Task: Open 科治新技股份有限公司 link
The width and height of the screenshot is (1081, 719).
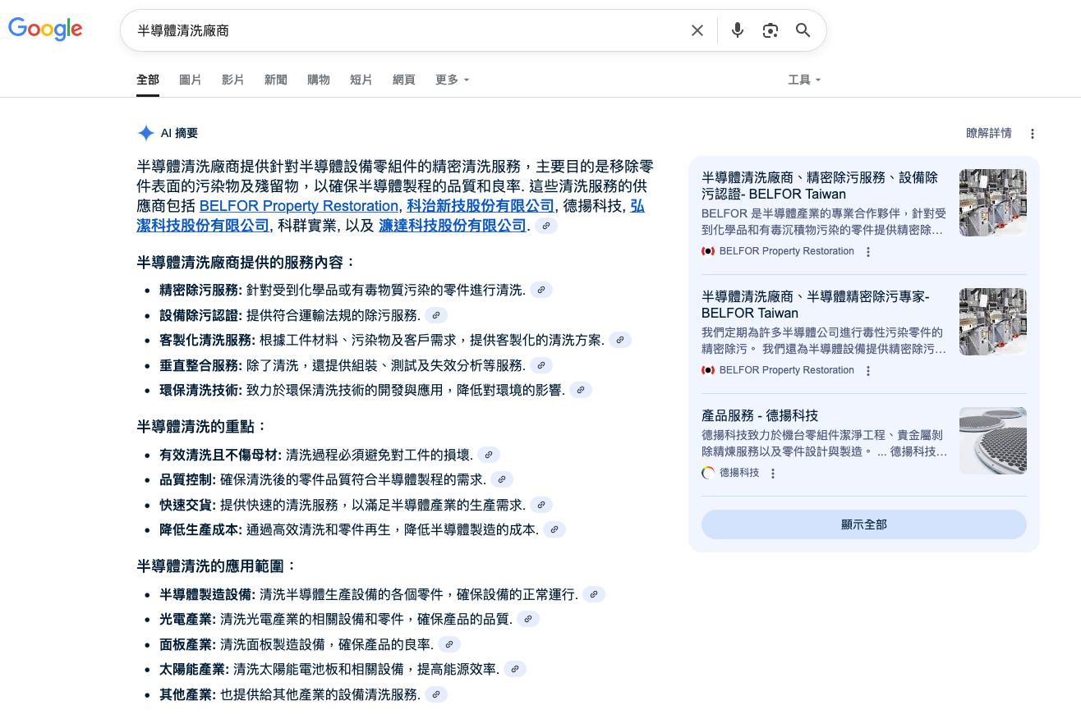Action: click(481, 206)
